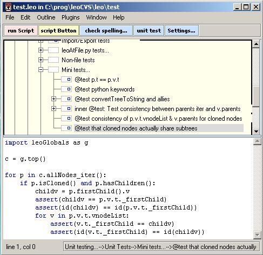The image size is (263, 255).
Task: Select '@test python keywords' headline
Action: tap(105, 89)
